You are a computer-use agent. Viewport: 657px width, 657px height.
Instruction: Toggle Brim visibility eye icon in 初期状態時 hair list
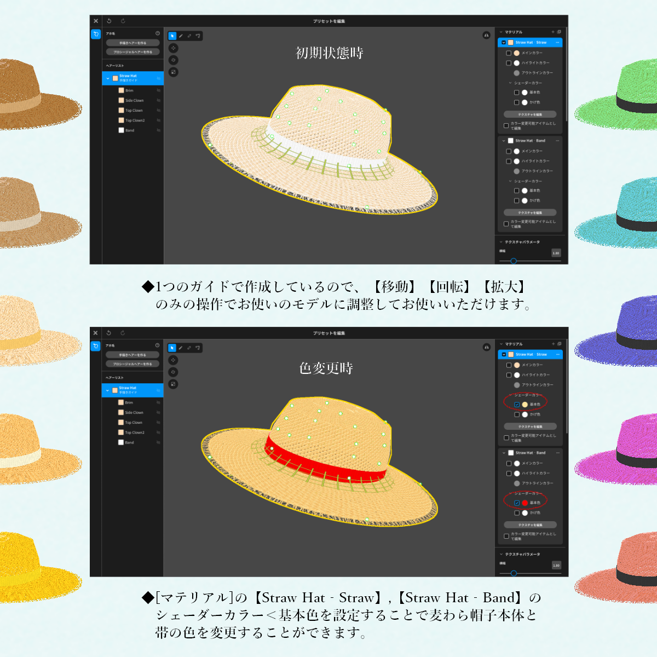click(159, 90)
